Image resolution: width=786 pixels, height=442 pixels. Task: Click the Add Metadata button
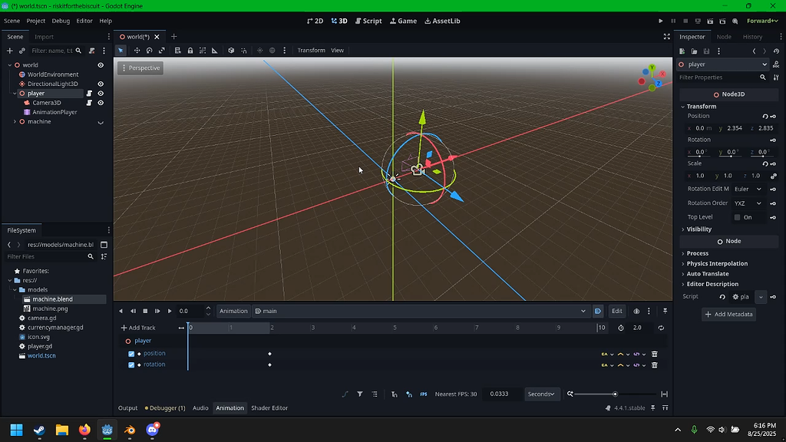729,314
